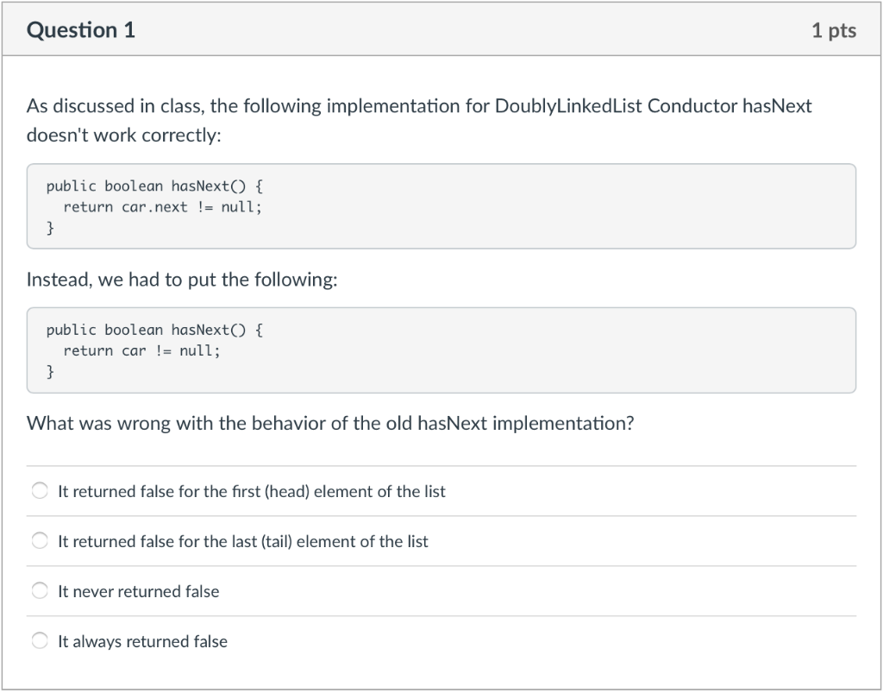
Task: Click the 'As discussed in class' intro sentence
Action: pos(419,106)
